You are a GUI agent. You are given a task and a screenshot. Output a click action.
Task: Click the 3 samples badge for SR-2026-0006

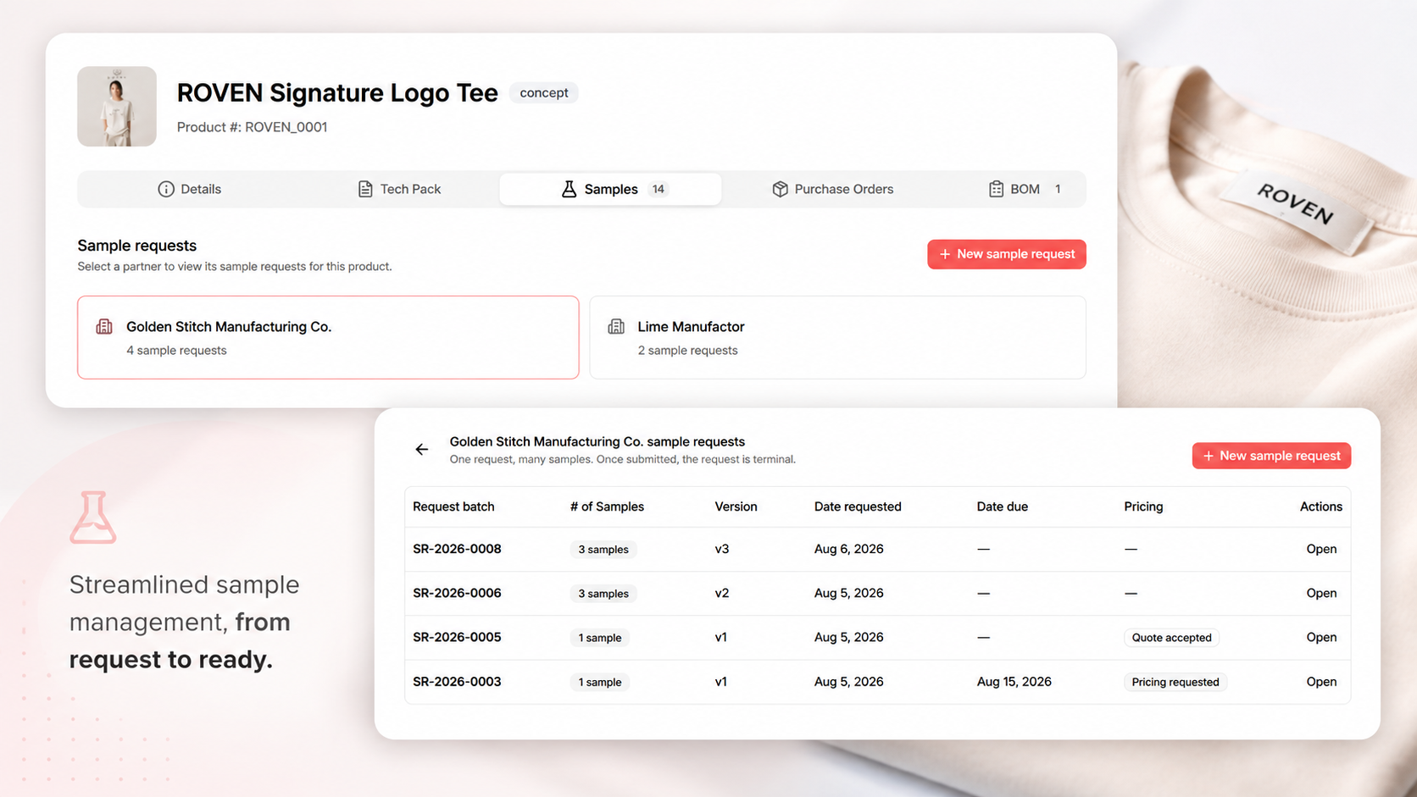point(603,594)
